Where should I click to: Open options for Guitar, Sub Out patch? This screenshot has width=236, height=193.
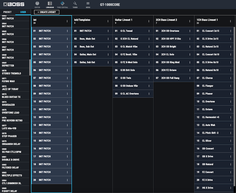click(x=108, y=62)
